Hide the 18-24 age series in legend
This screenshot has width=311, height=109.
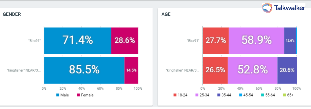(180, 95)
